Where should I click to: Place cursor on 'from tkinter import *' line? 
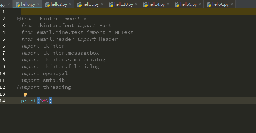pos(54,19)
